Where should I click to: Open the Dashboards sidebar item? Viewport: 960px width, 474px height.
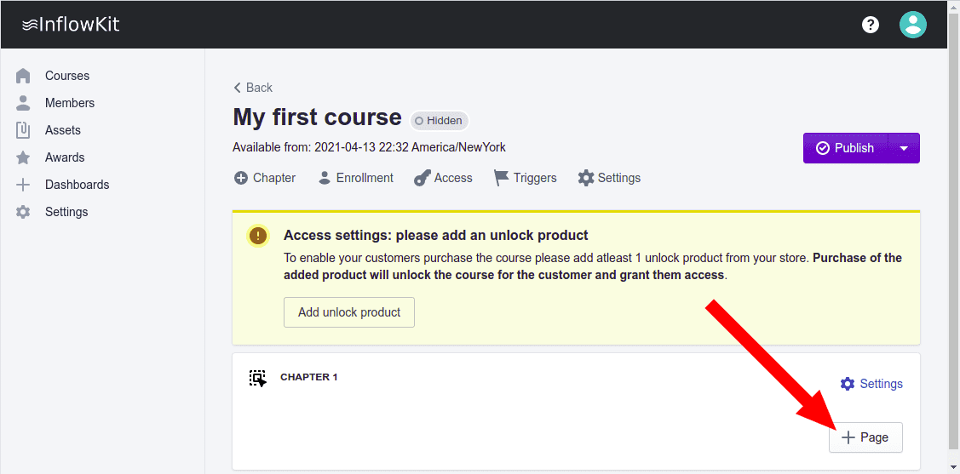point(77,185)
